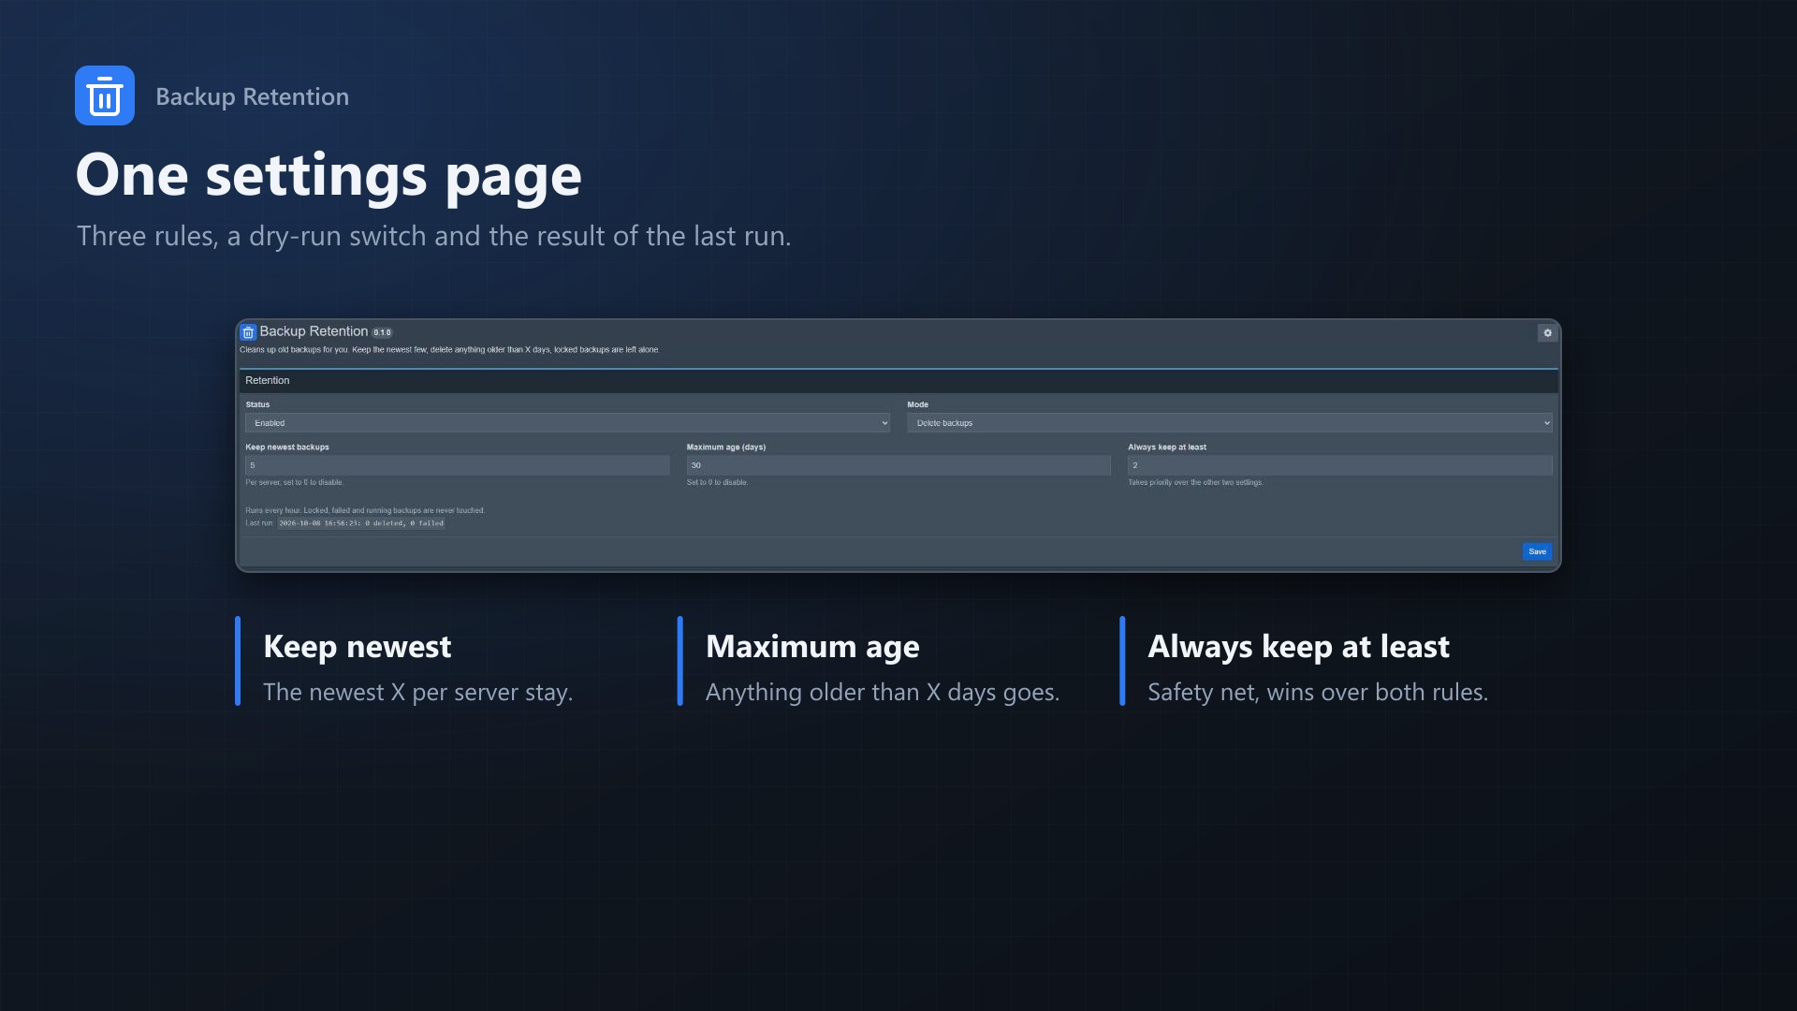Click the last run result '0 deleted, 0 failed'
The image size is (1797, 1011).
[x=361, y=523]
